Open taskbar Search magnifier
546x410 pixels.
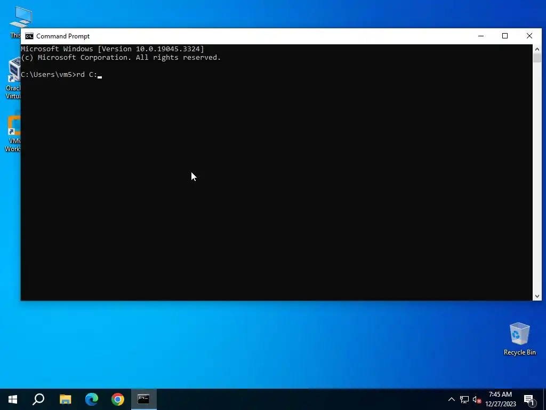point(38,399)
